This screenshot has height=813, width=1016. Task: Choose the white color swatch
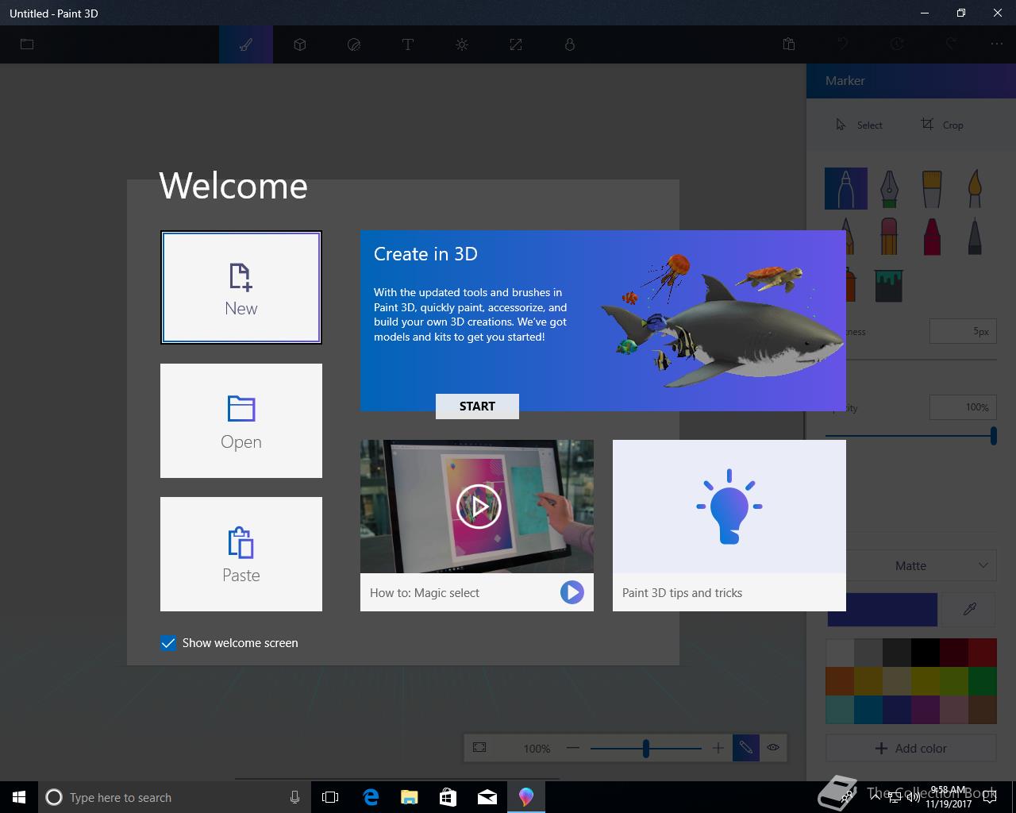[840, 653]
